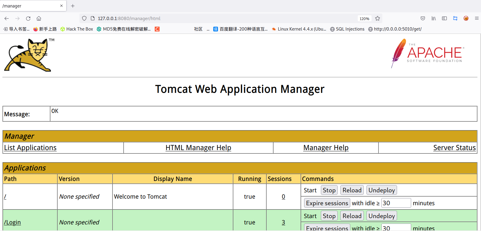Click the shield tracking protection icon

(x=84, y=19)
